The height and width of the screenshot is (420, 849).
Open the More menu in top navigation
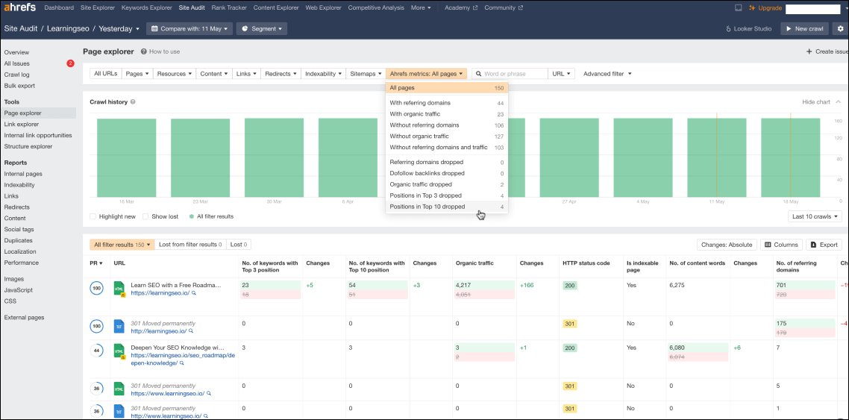click(x=421, y=7)
